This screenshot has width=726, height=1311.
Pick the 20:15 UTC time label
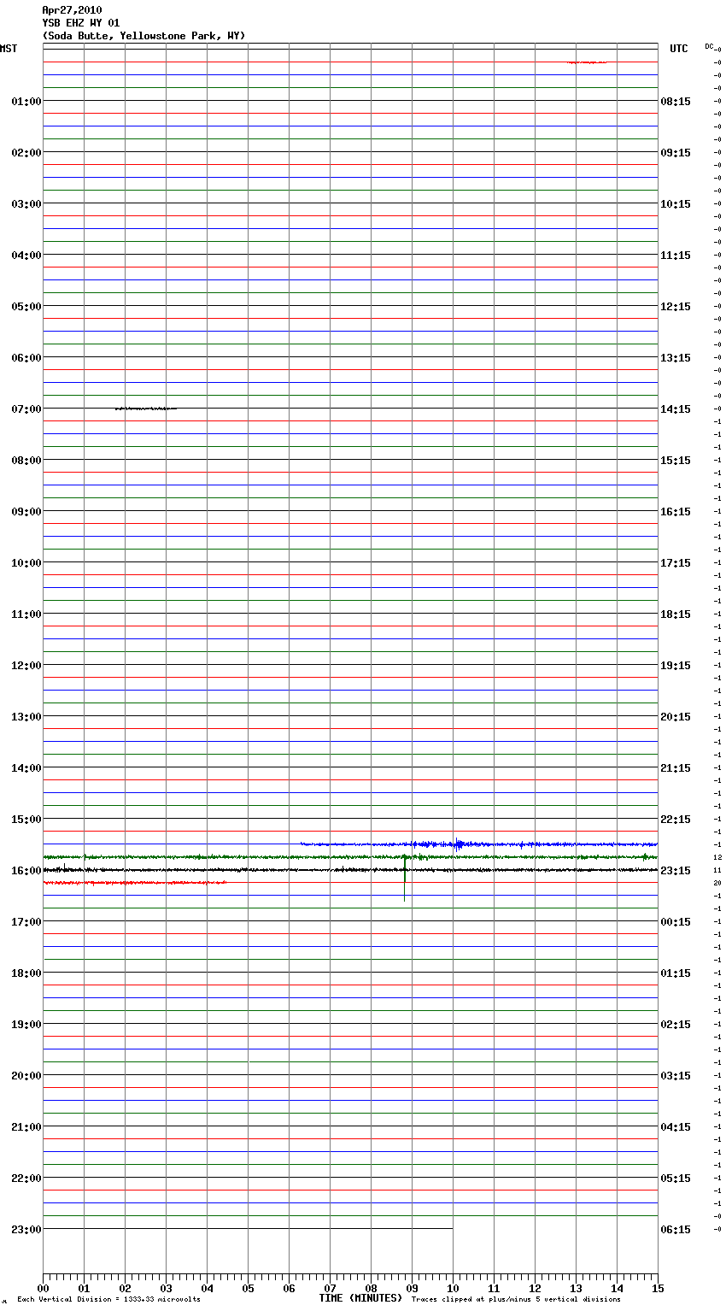click(x=676, y=717)
